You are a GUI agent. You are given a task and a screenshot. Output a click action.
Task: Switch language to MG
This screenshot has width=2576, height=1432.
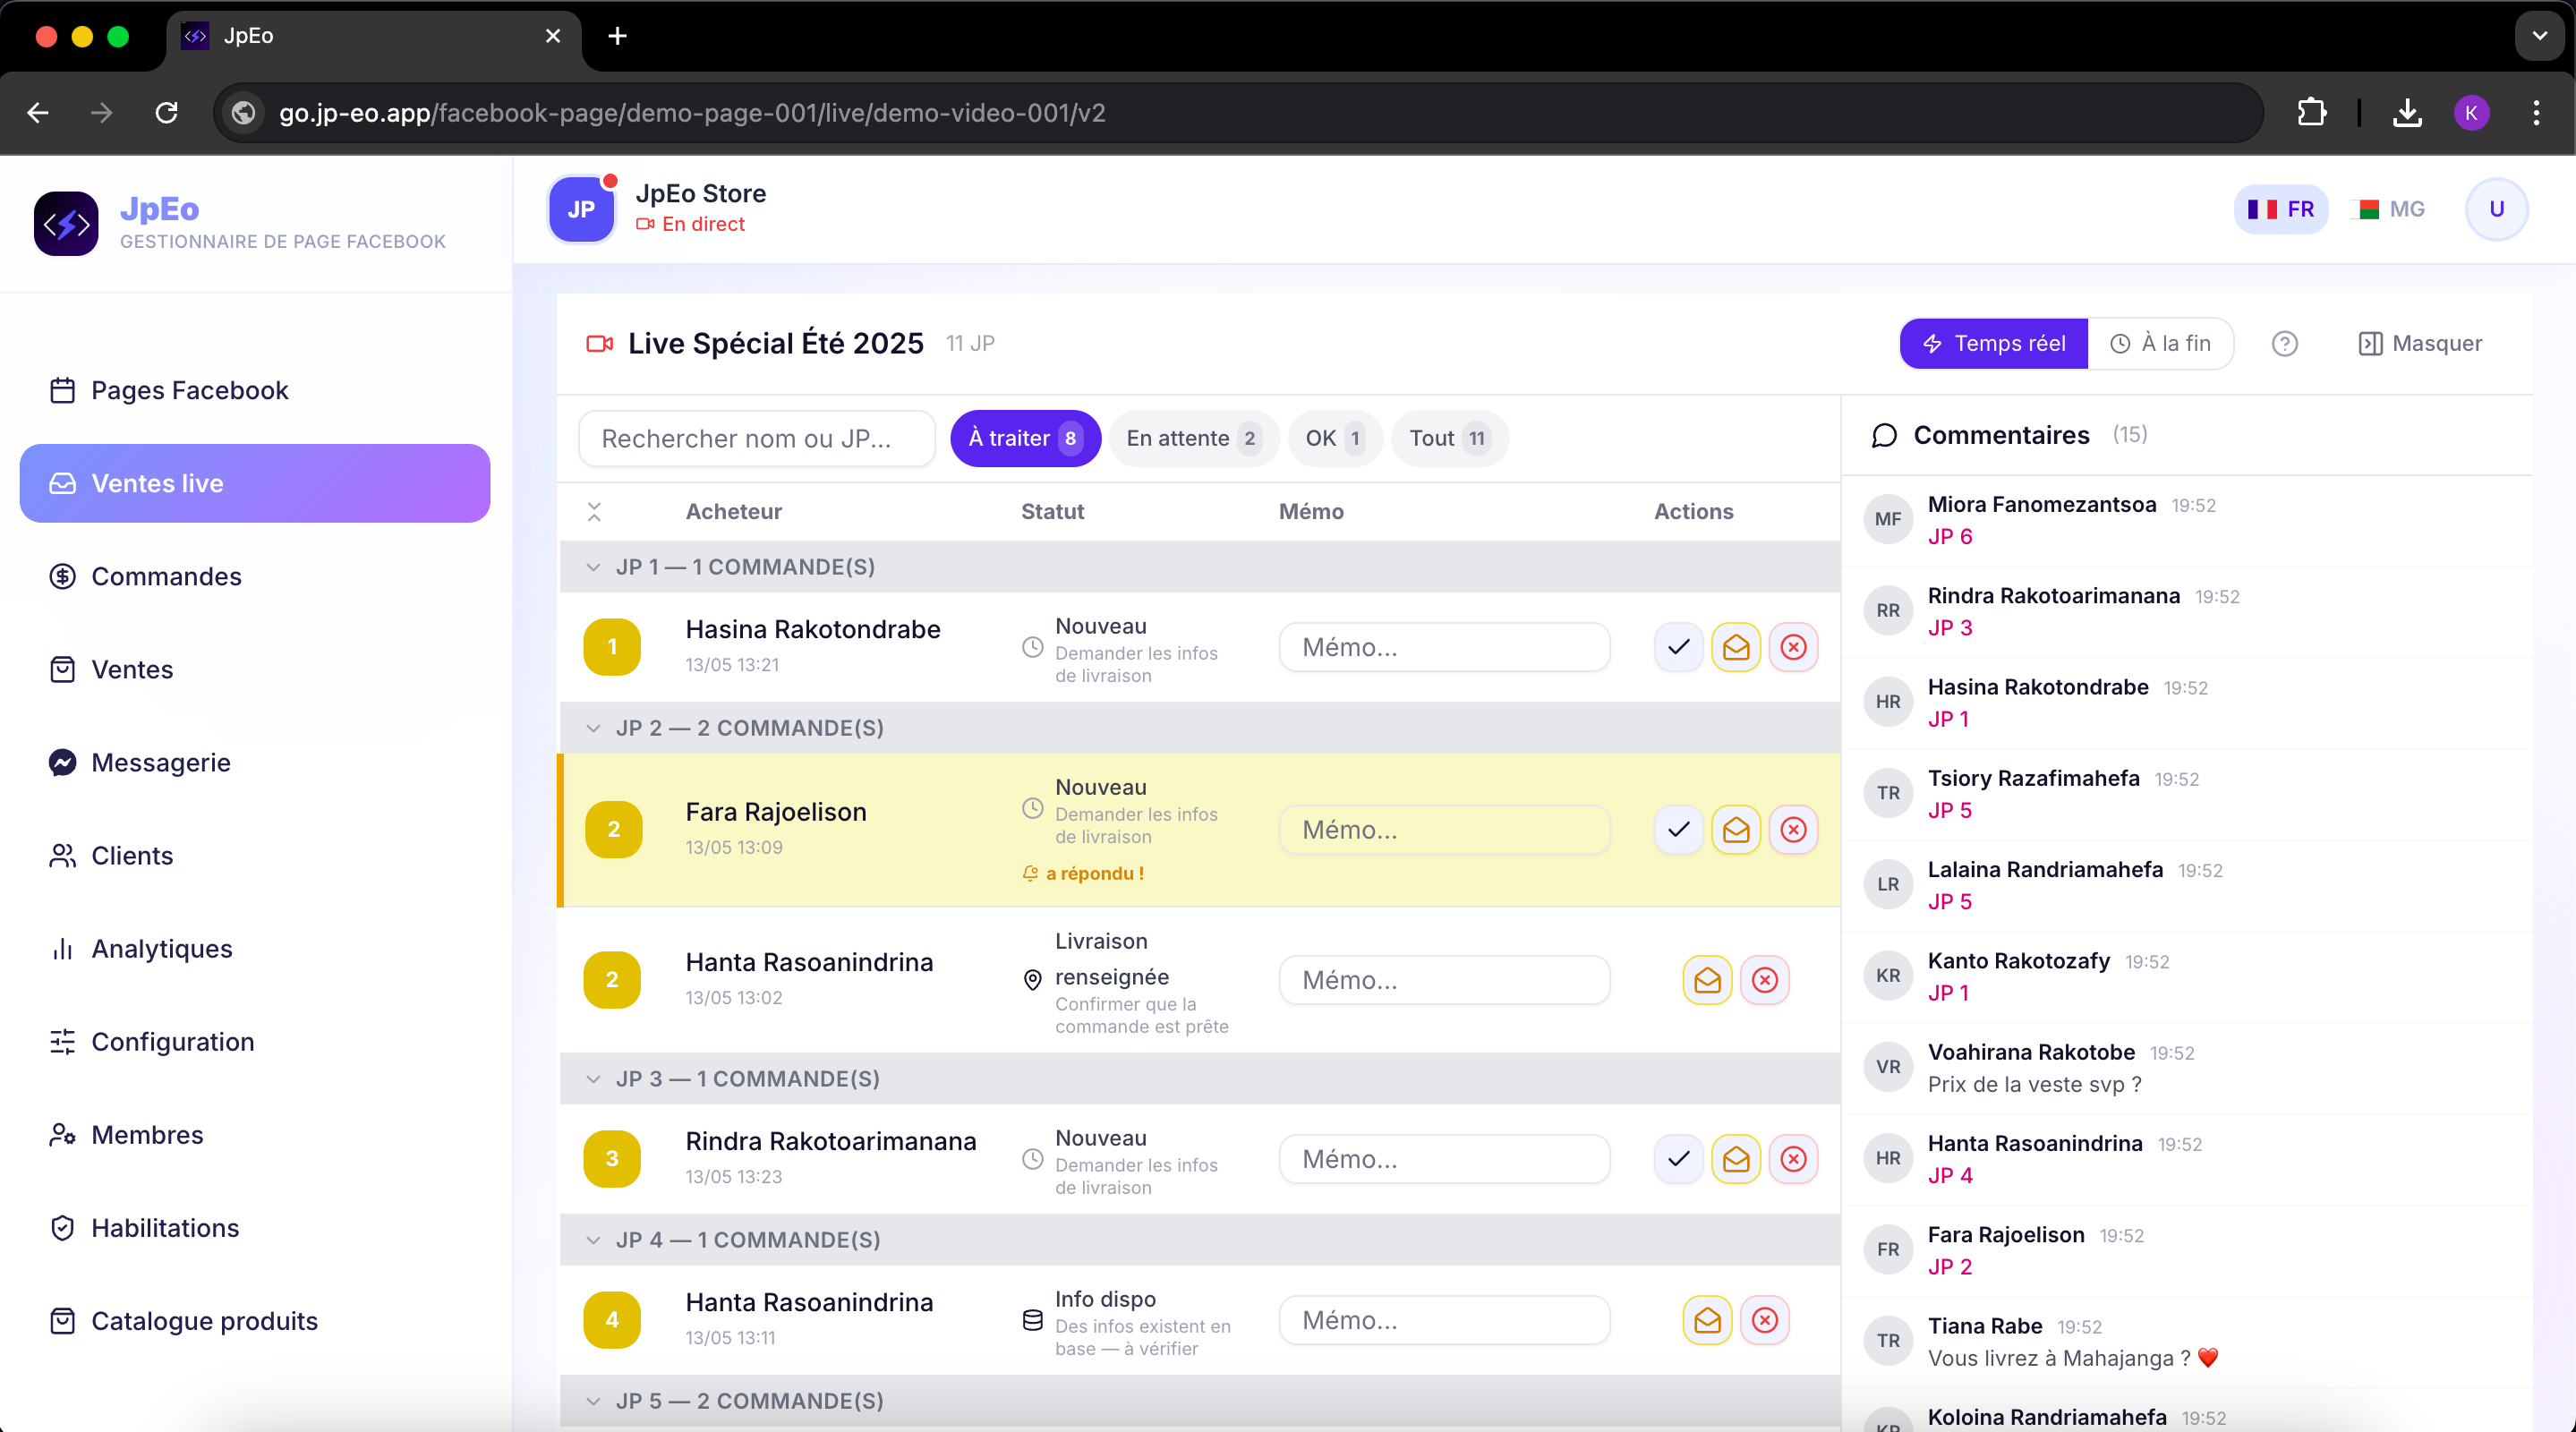(x=2391, y=209)
